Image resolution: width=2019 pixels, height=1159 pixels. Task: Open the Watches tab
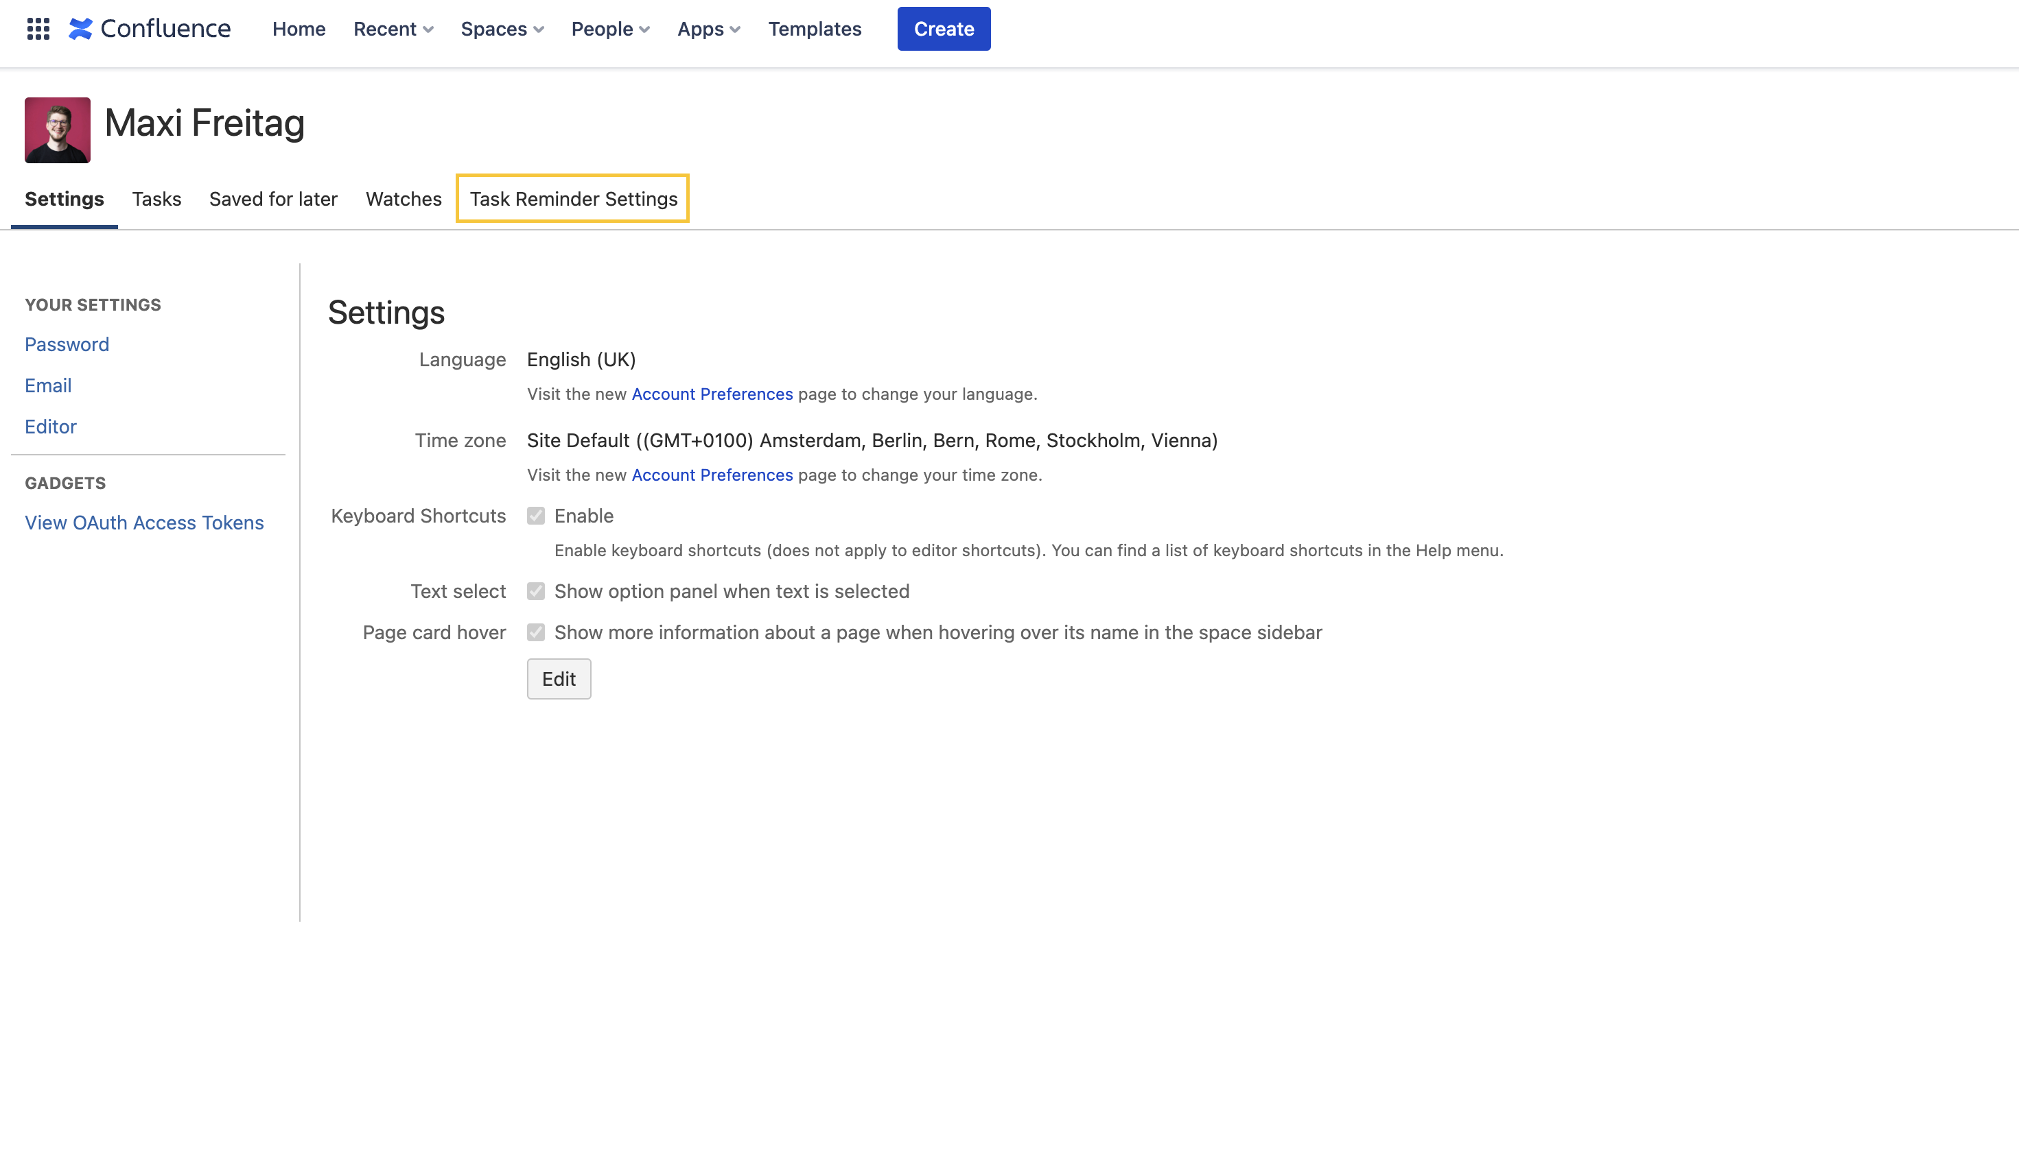(x=403, y=199)
